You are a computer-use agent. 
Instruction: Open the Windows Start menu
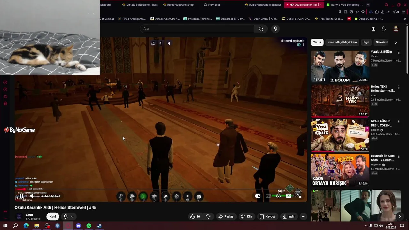5,226
